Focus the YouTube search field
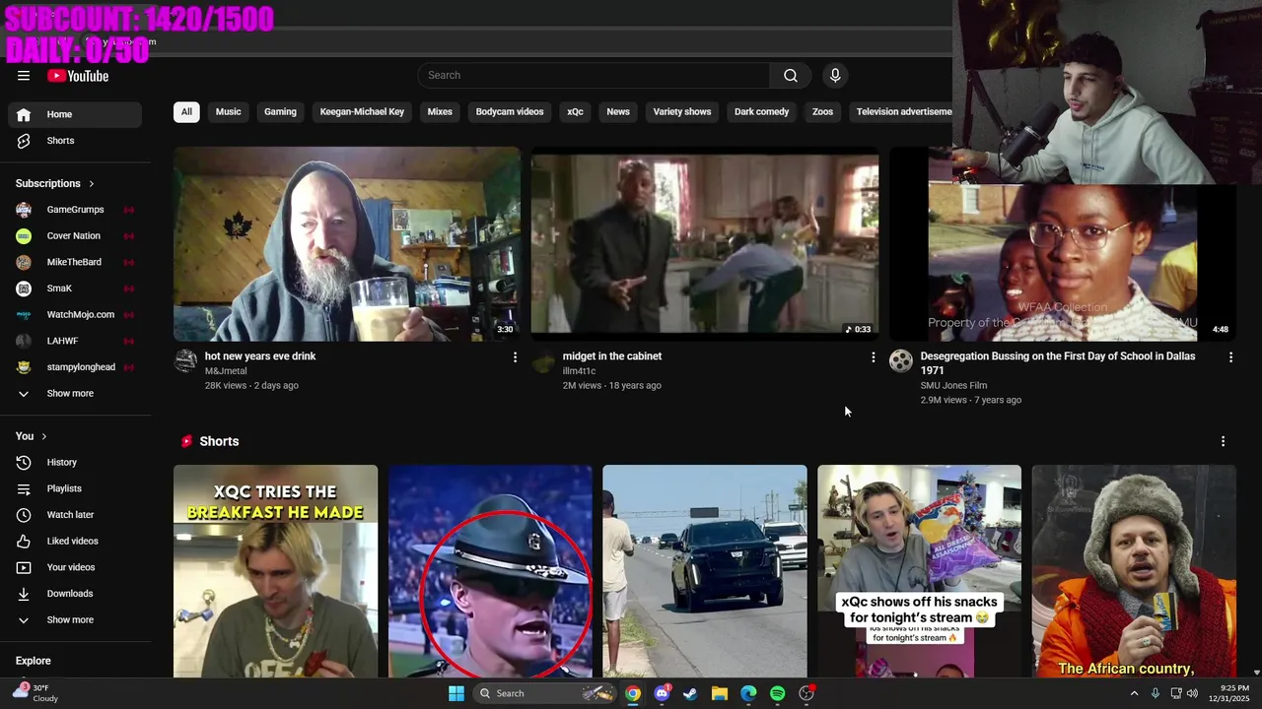Screen dimensions: 1262x709 [594, 75]
